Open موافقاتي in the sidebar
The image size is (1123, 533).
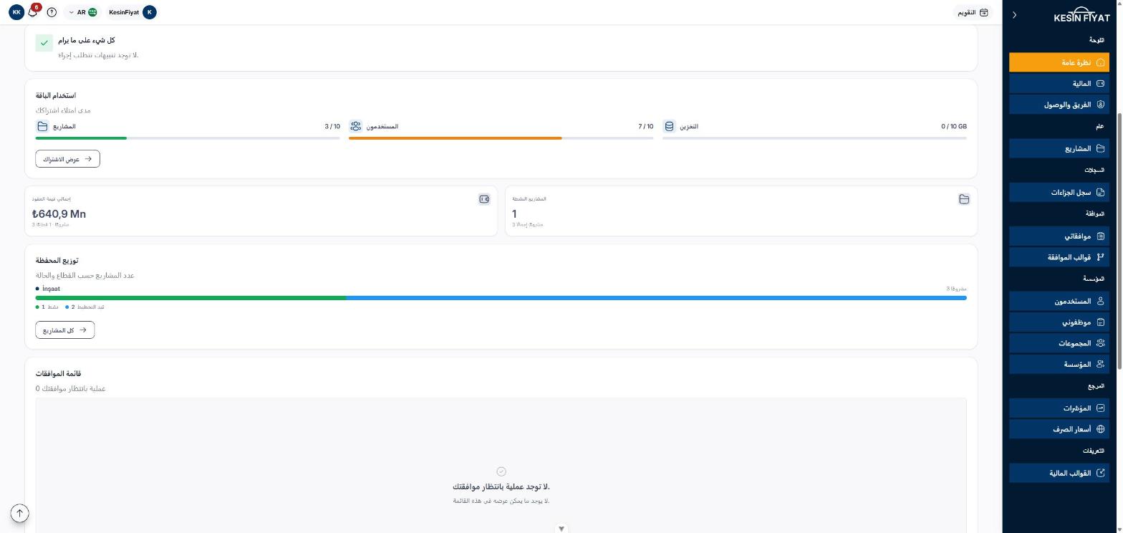pos(1059,236)
